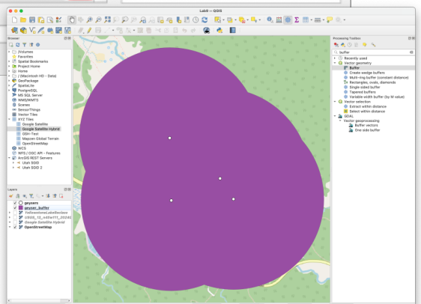Open the help book toolbar icon
The height and width of the screenshot is (304, 421).
click(x=232, y=30)
